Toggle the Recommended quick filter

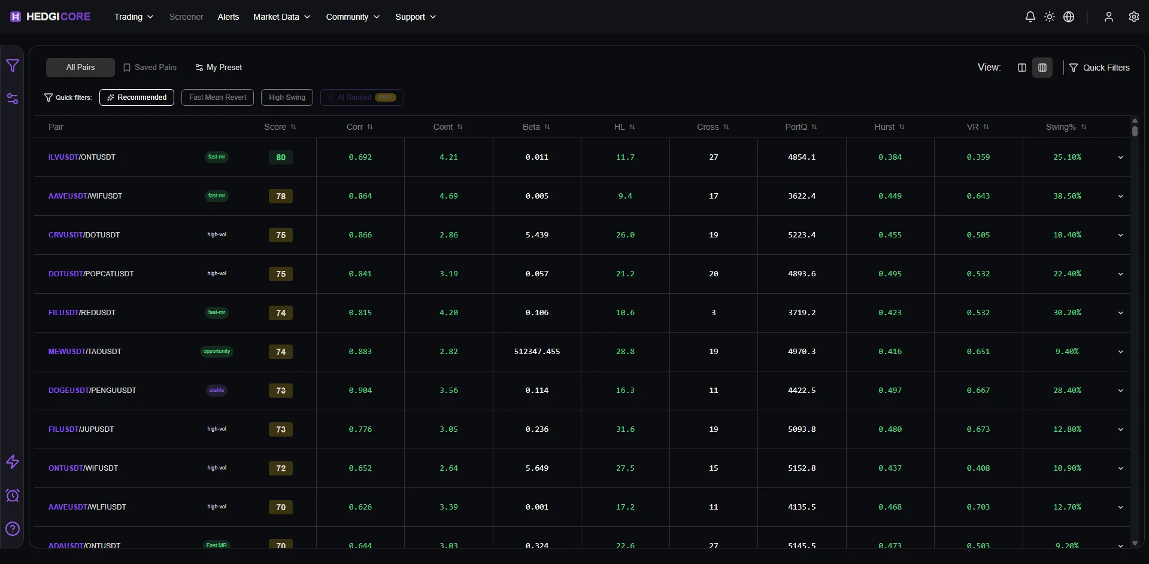click(137, 97)
